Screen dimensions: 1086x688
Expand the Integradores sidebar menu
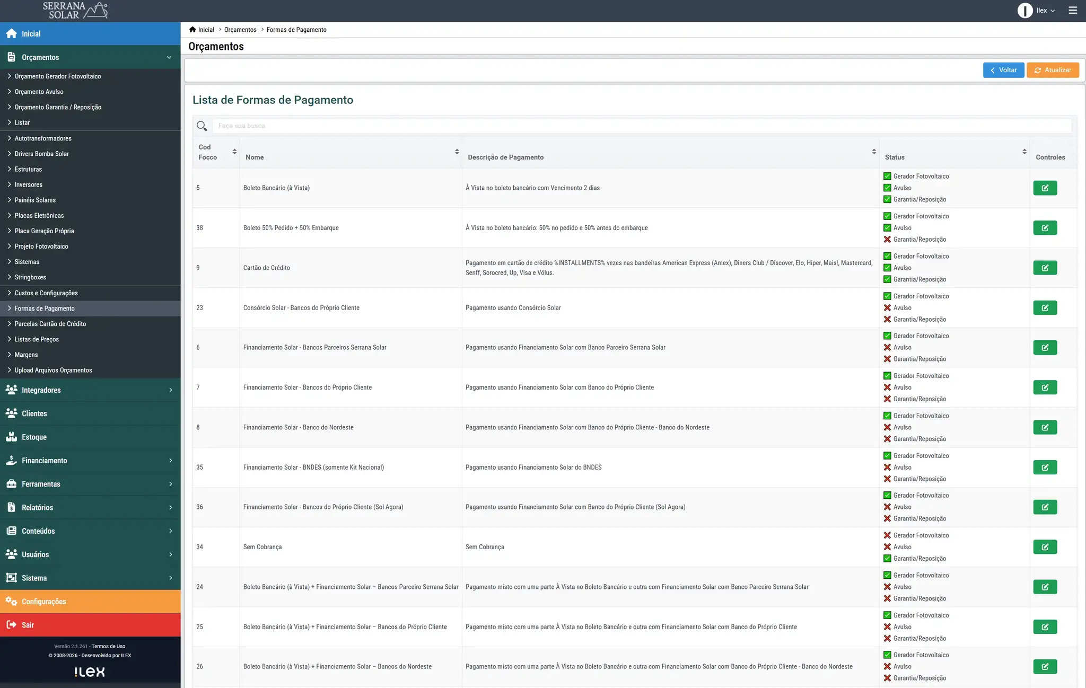pyautogui.click(x=90, y=390)
